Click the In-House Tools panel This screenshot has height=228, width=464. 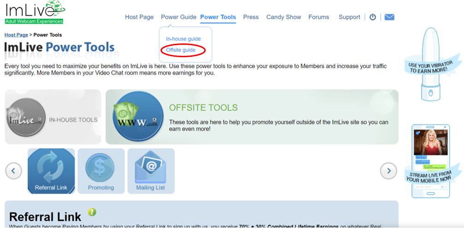53,117
